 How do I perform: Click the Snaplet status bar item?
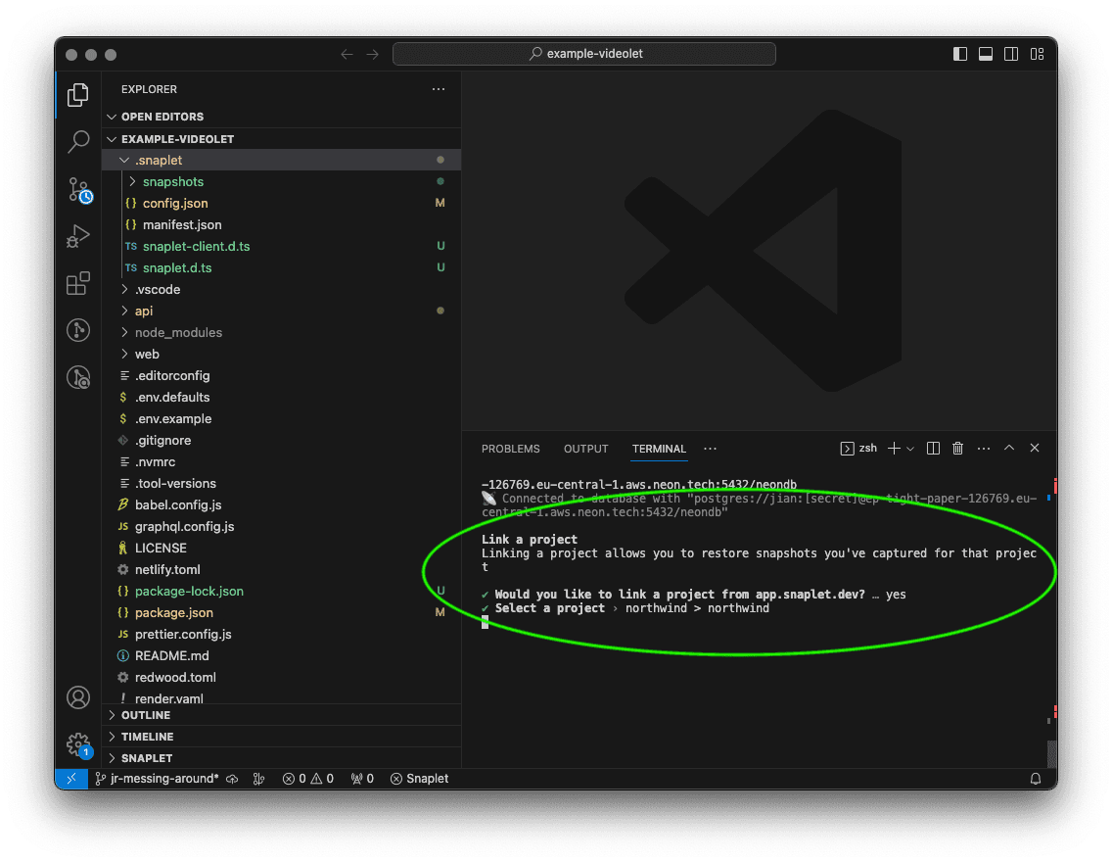tap(420, 779)
